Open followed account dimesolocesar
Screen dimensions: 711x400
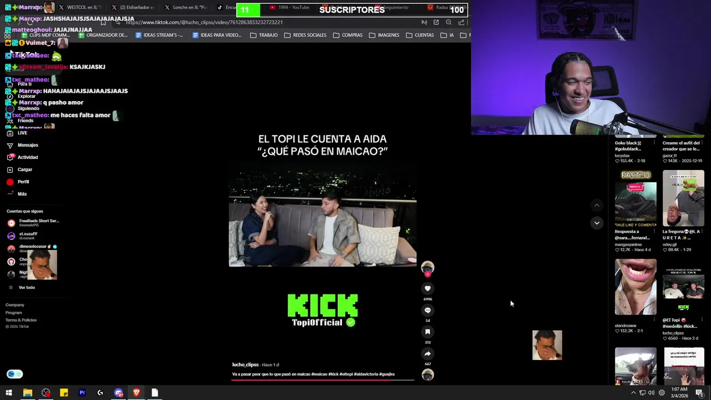[x=32, y=248]
